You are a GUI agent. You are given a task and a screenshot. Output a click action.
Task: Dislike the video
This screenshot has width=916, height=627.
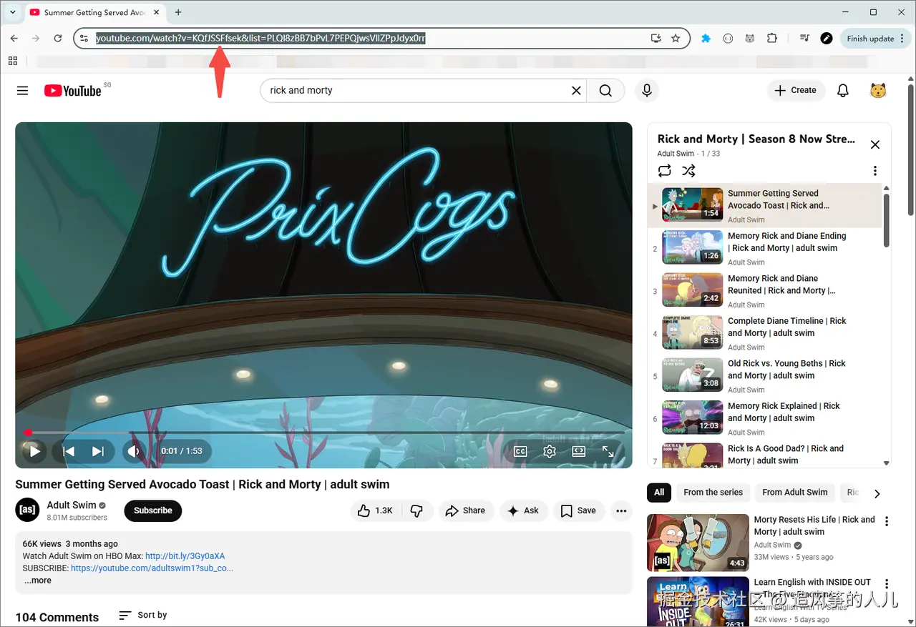(x=416, y=510)
